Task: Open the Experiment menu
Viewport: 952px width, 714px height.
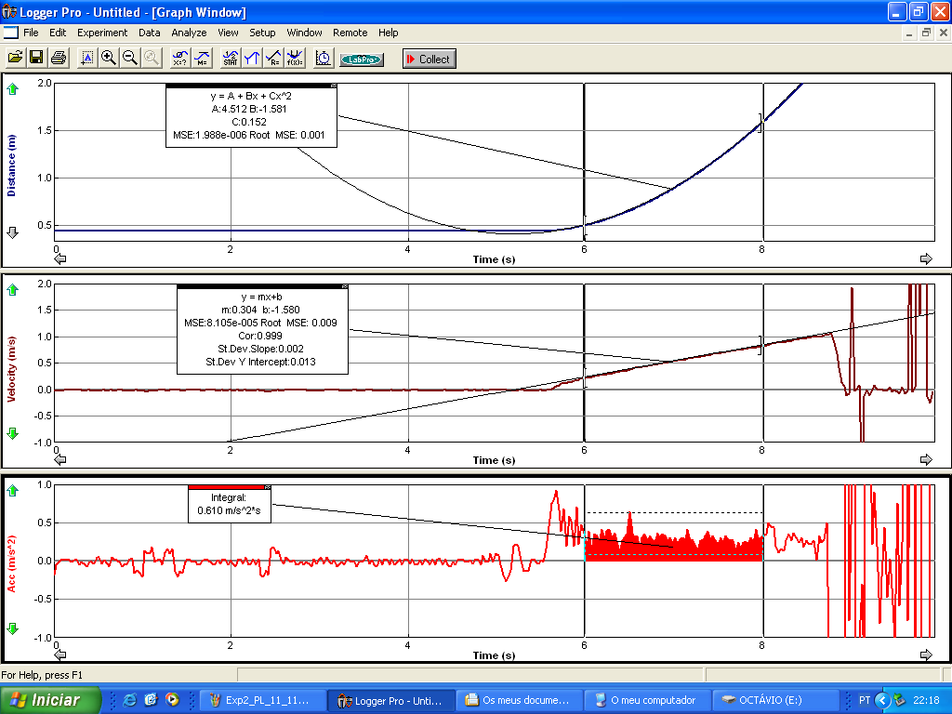Action: tap(102, 33)
